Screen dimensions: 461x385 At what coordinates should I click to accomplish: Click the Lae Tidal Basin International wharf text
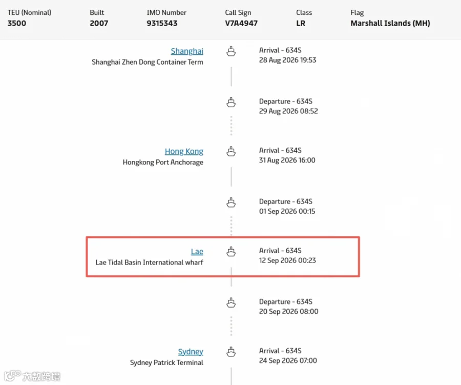pos(150,262)
